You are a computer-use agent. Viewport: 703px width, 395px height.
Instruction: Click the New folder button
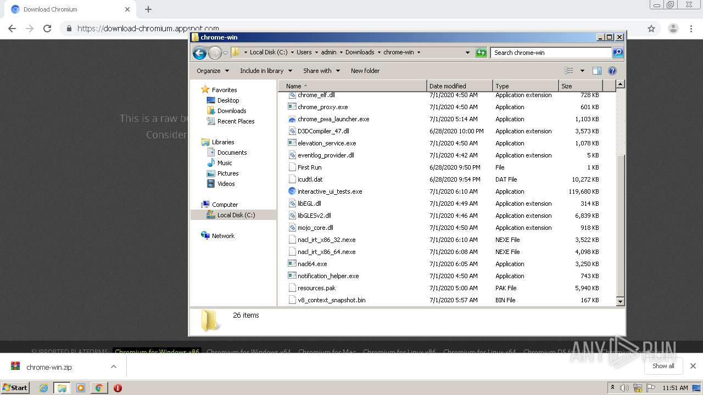(365, 71)
